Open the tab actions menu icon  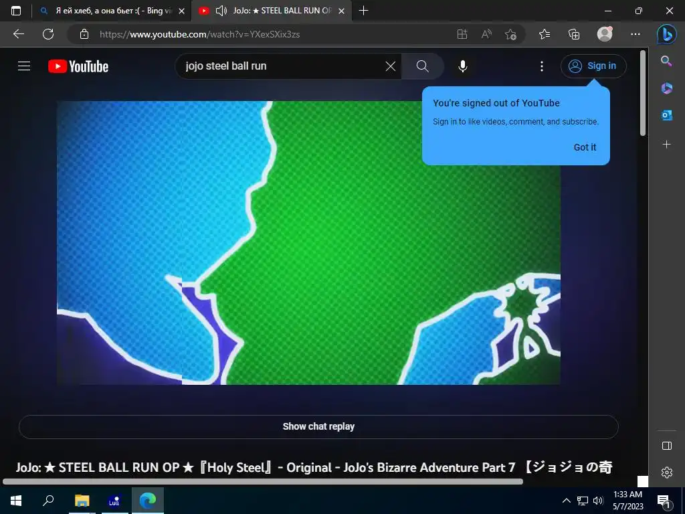click(16, 11)
